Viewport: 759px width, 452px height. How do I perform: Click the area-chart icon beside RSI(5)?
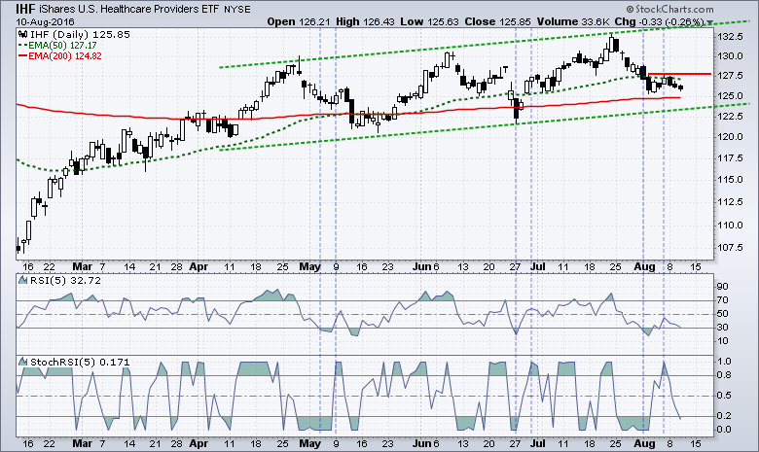point(22,280)
